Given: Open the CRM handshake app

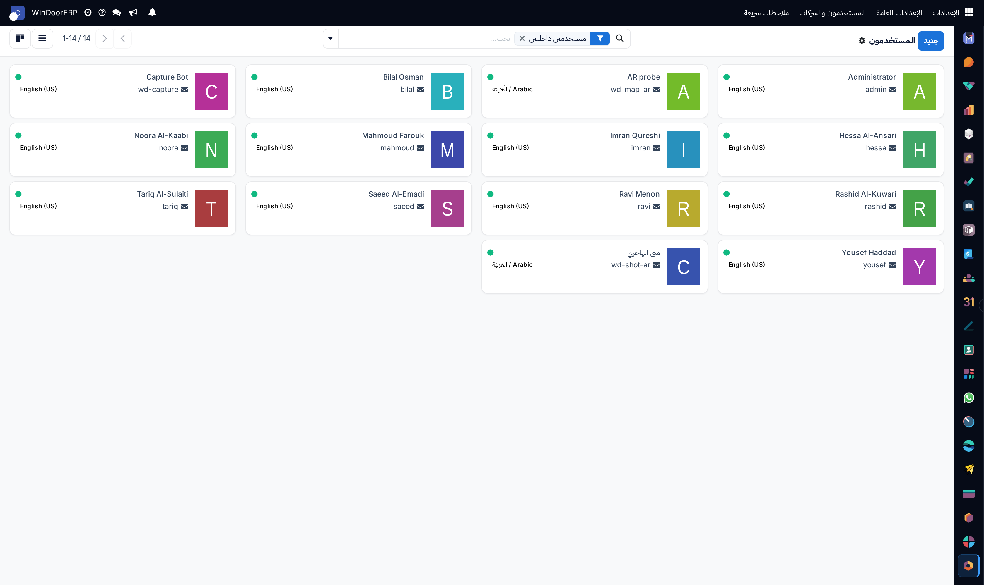Looking at the screenshot, I should coord(968,86).
